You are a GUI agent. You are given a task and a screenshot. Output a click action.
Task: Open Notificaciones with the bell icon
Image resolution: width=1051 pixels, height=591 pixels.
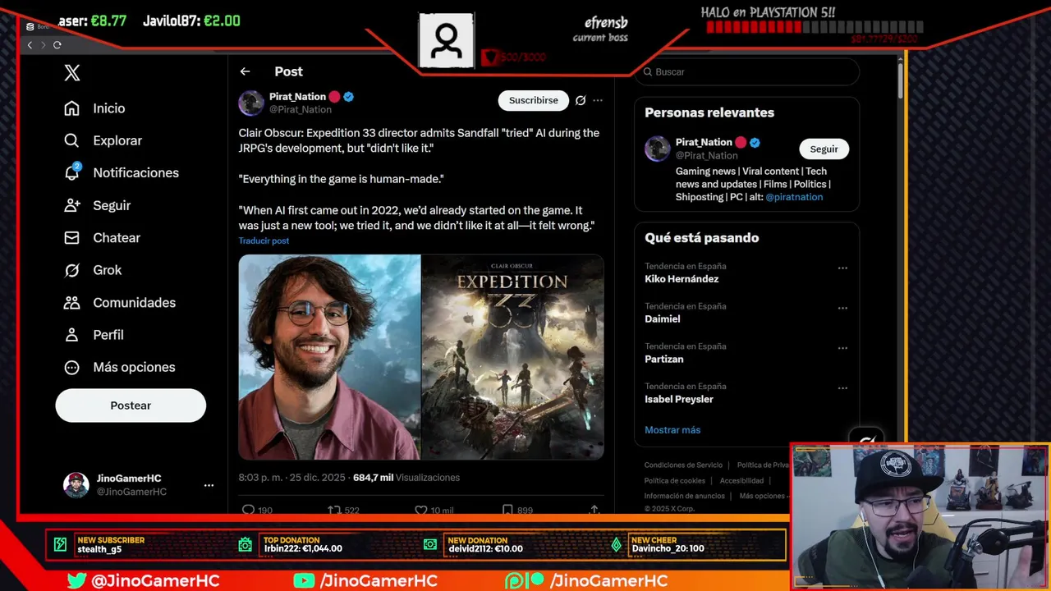pos(121,172)
